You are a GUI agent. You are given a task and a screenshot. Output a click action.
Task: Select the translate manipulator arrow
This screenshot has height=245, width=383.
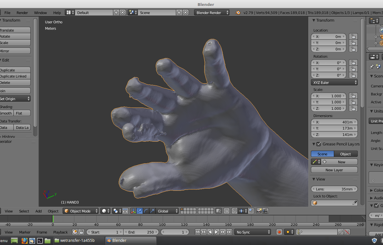coord(139,211)
